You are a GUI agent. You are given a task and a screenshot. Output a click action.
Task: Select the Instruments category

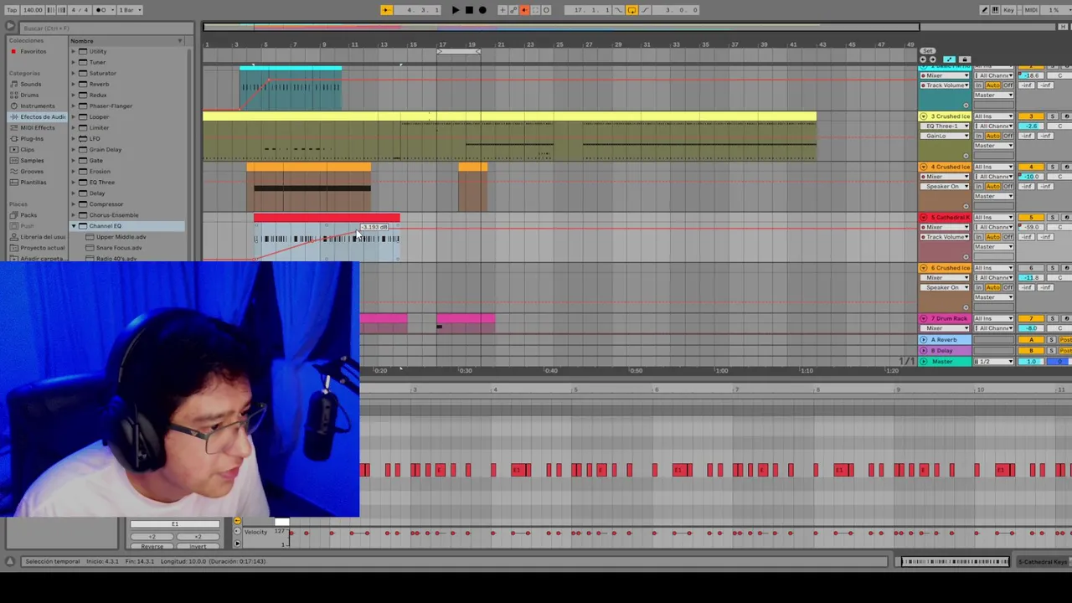pyautogui.click(x=38, y=106)
